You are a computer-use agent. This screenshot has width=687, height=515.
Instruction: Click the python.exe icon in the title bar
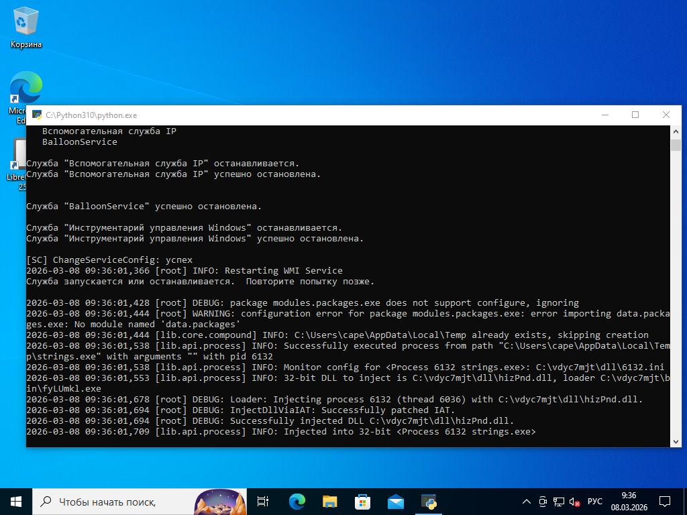37,115
